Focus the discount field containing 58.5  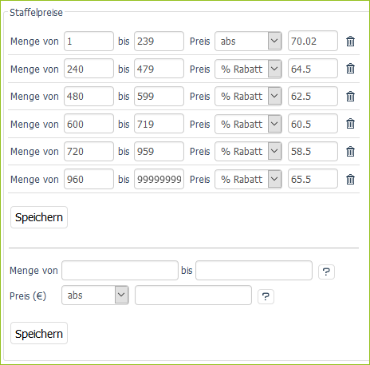[x=313, y=151]
